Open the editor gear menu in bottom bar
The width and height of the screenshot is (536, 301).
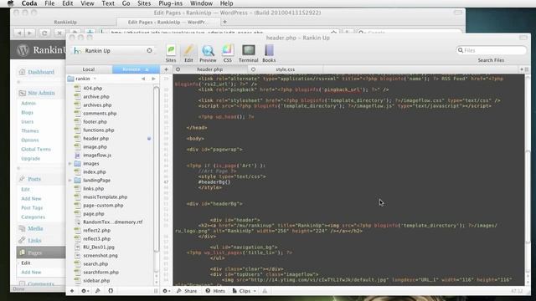point(166,291)
